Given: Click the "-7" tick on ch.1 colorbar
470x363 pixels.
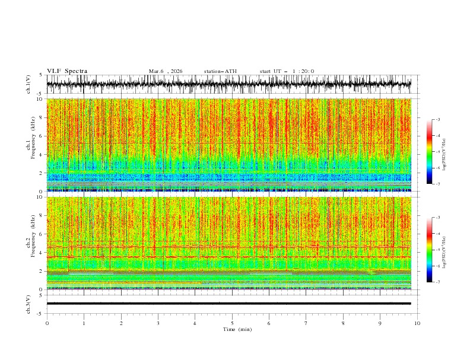Looking at the screenshot, I should [437, 184].
